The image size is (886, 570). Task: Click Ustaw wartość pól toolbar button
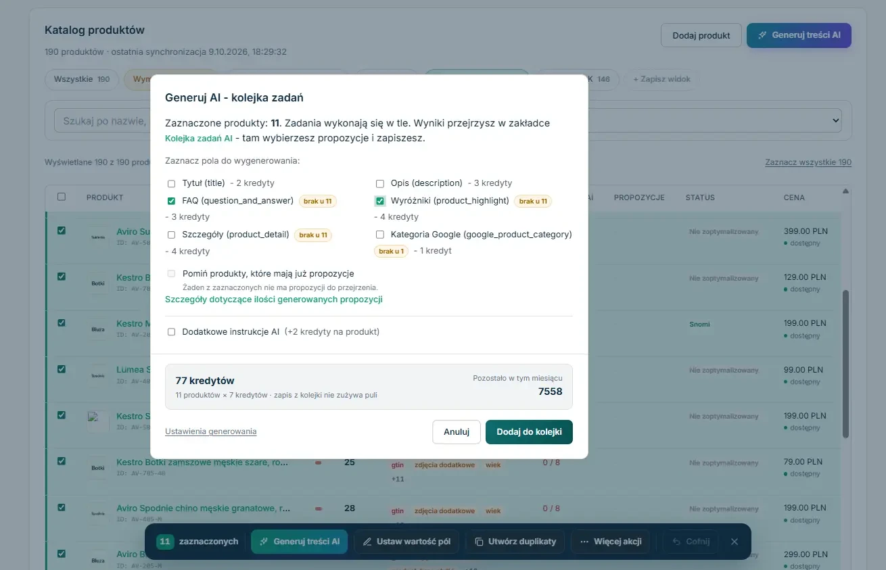(x=407, y=542)
